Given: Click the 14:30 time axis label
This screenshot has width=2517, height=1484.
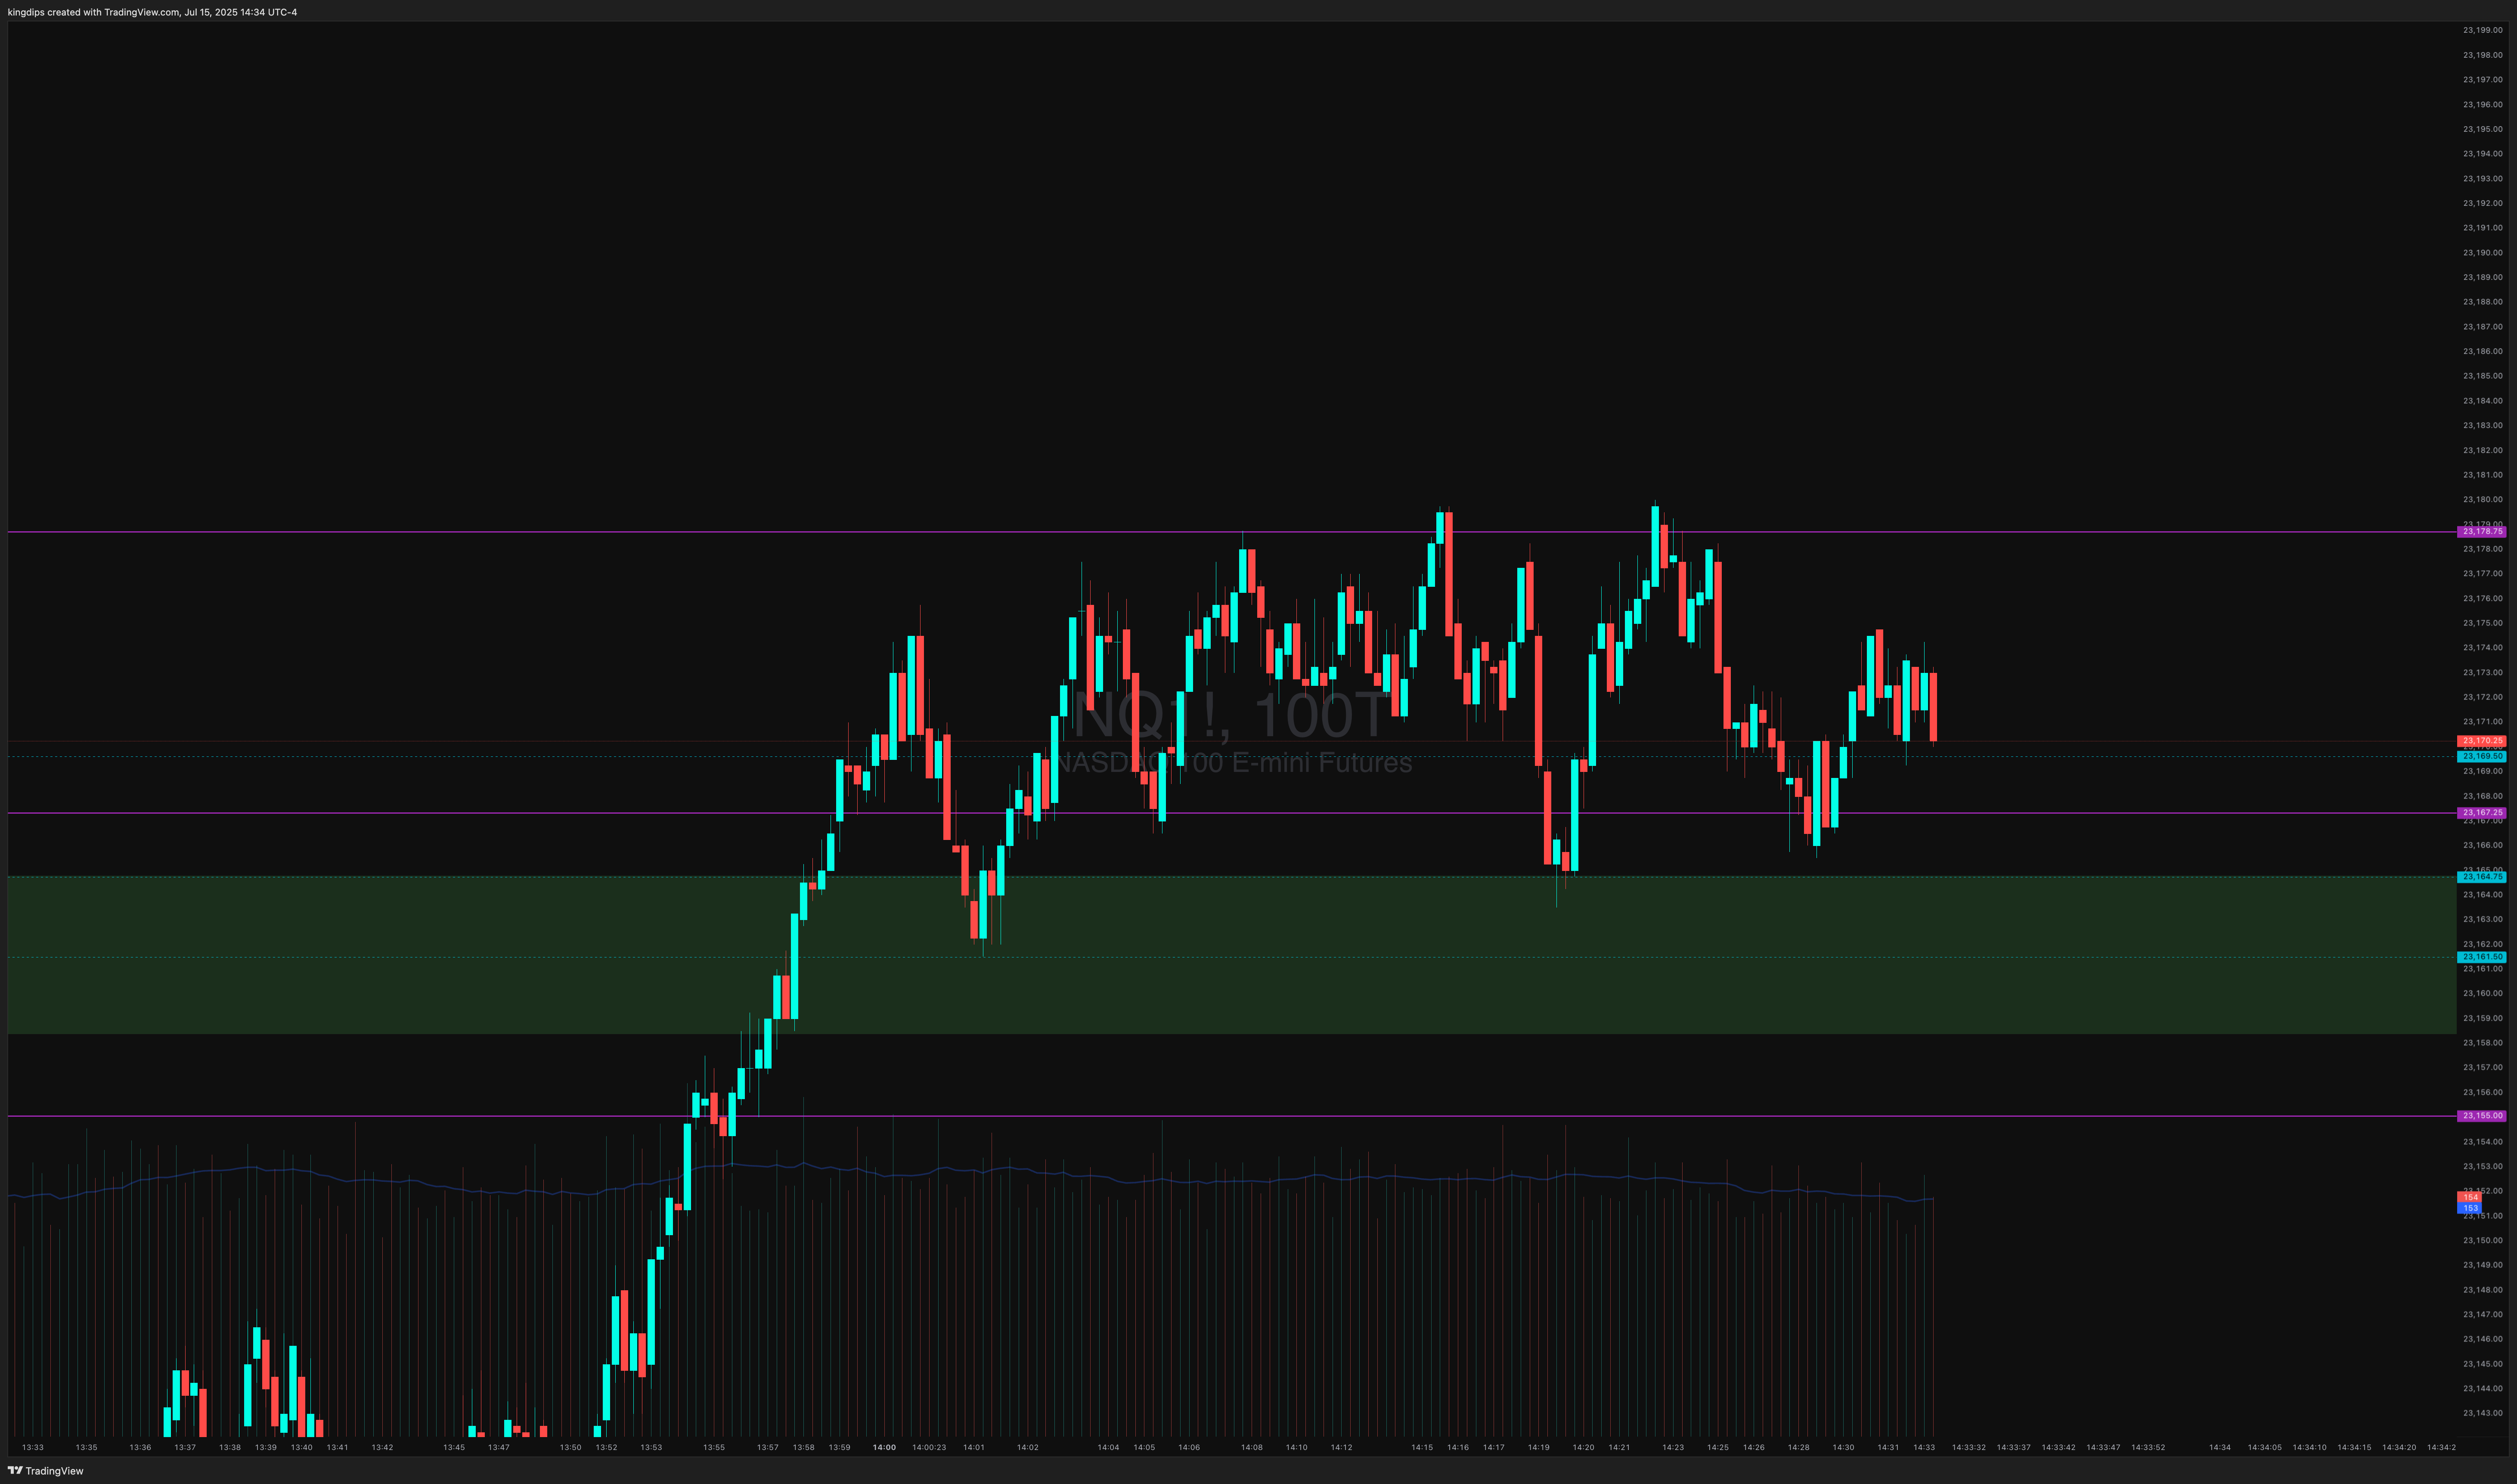Looking at the screenshot, I should 1843,1447.
